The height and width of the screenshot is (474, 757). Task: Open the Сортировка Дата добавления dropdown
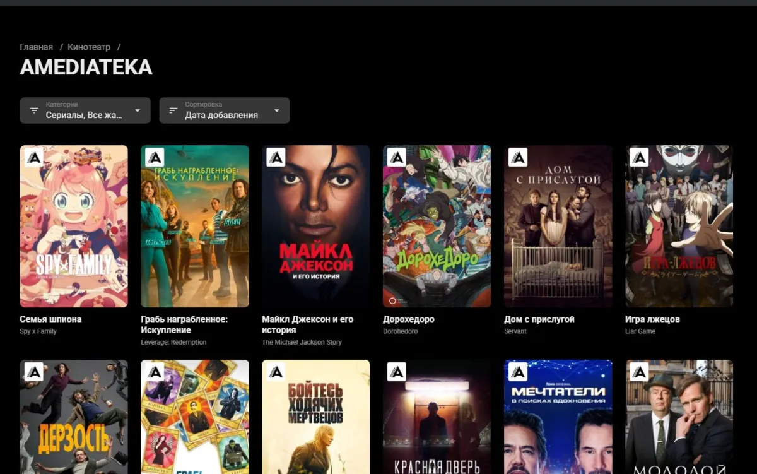pos(225,110)
